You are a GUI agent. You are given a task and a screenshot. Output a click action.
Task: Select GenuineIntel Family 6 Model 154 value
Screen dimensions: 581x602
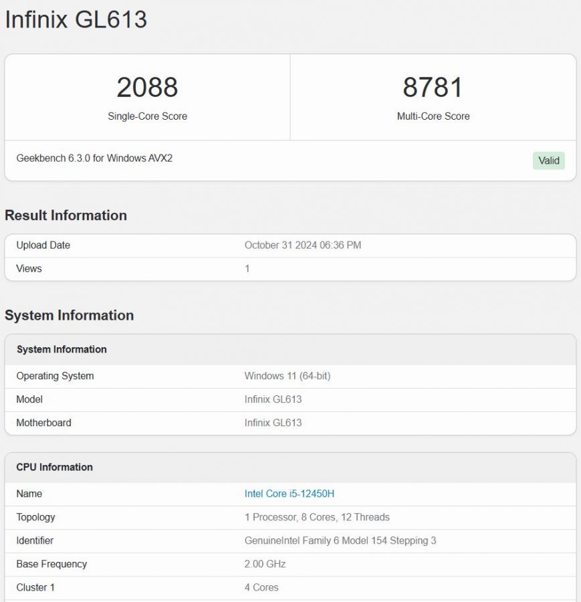(340, 540)
